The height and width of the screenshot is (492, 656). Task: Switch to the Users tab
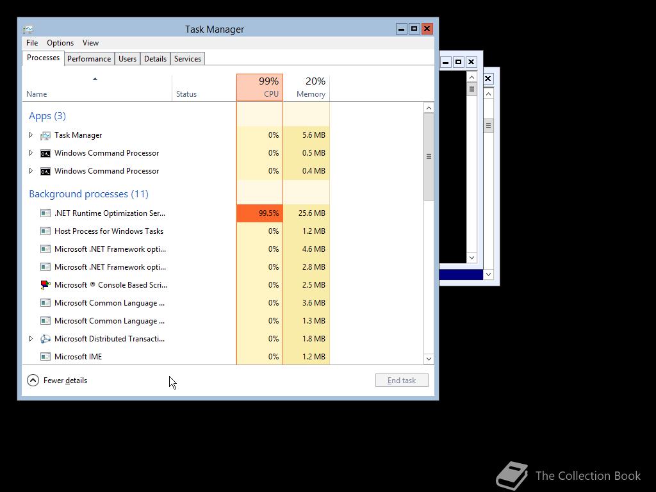(x=127, y=59)
